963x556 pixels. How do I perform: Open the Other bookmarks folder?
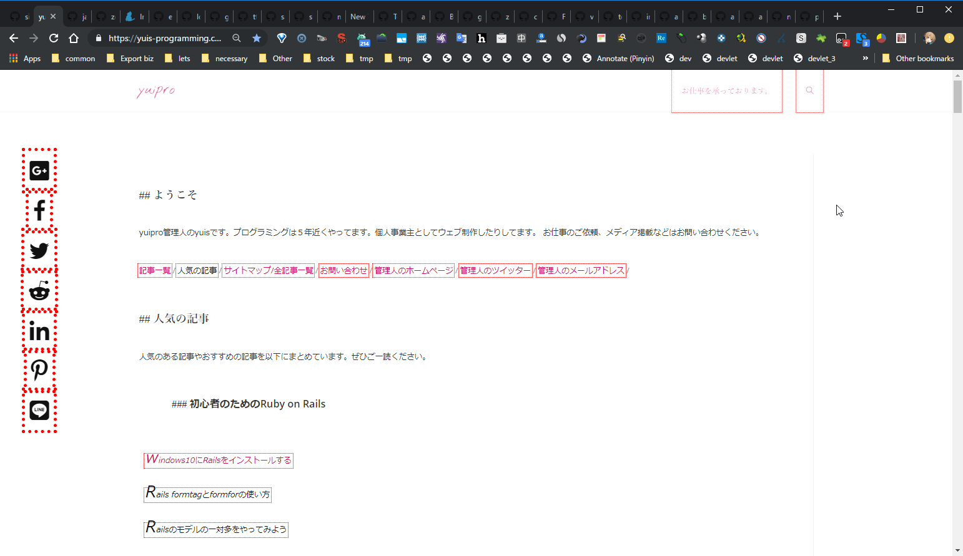point(917,58)
